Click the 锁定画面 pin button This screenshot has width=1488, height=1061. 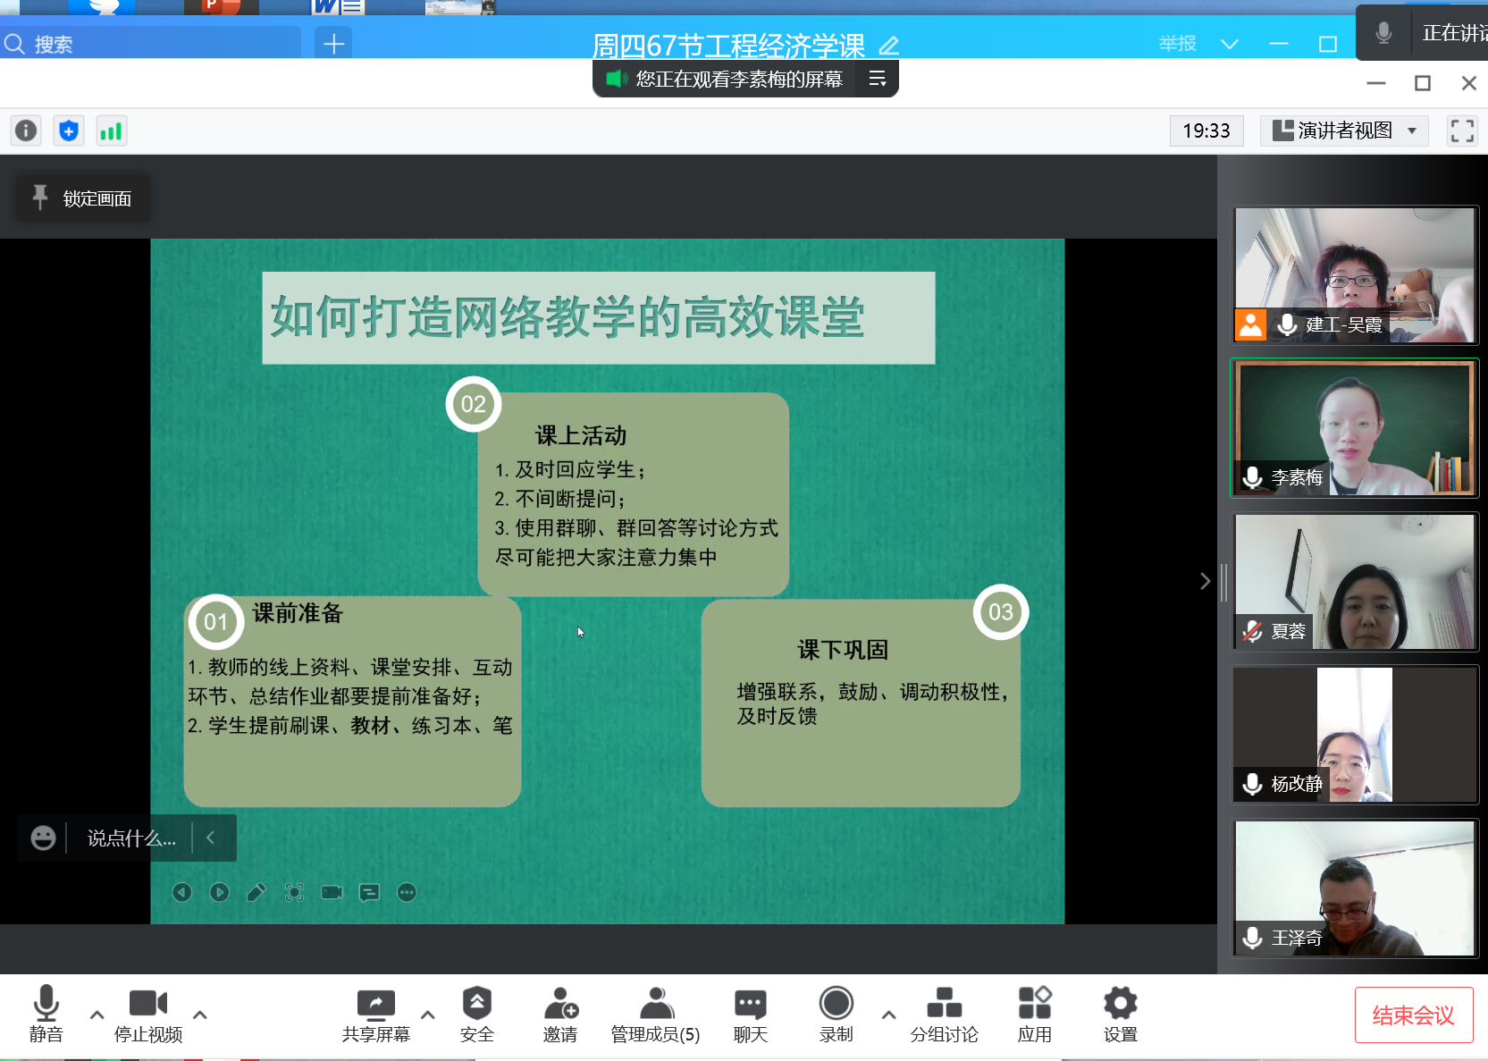[82, 198]
